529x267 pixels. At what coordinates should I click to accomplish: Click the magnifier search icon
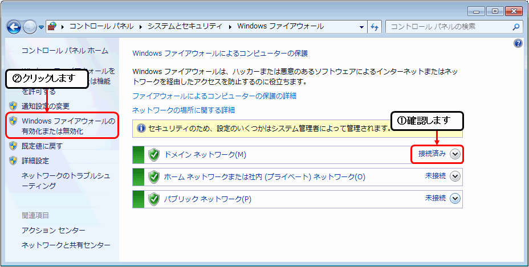pyautogui.click(x=516, y=27)
